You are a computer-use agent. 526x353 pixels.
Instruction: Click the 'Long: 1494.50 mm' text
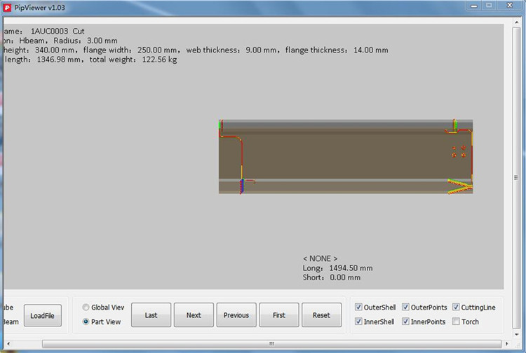click(x=337, y=268)
